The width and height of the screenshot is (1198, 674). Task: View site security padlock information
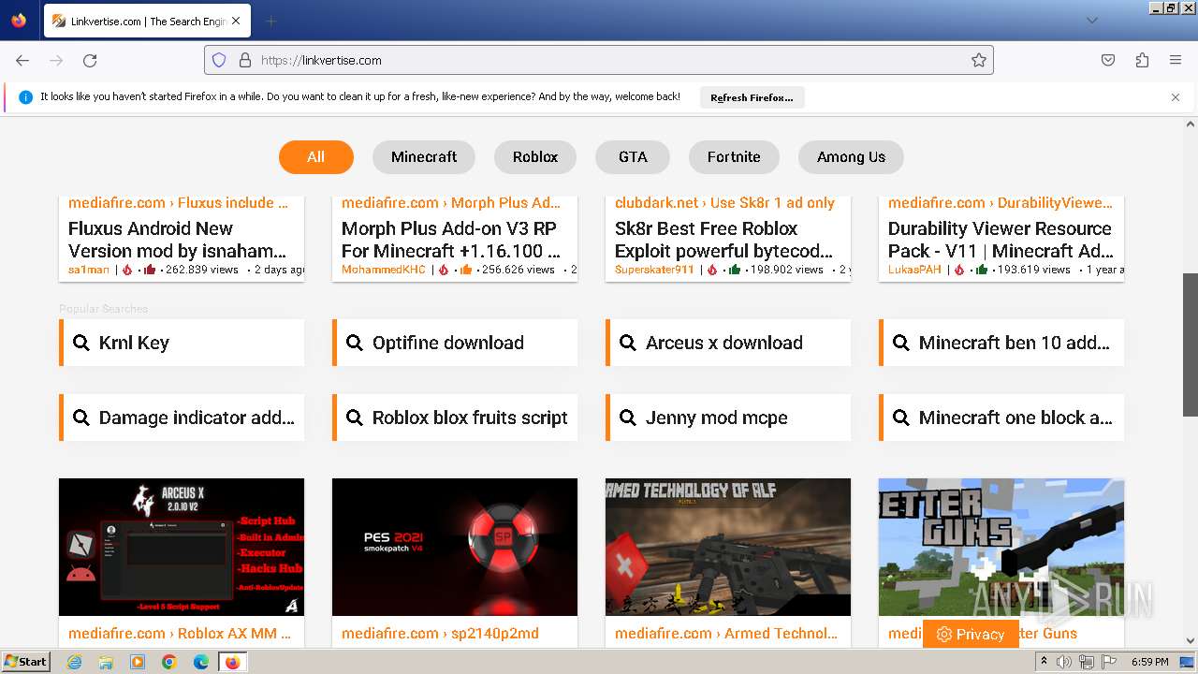tap(245, 60)
